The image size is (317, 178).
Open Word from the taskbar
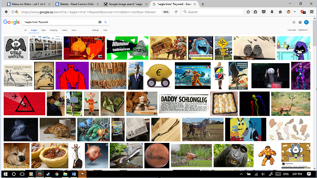click(x=73, y=174)
